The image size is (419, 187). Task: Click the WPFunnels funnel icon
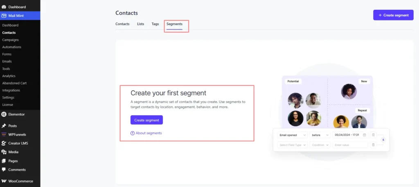click(x=4, y=134)
